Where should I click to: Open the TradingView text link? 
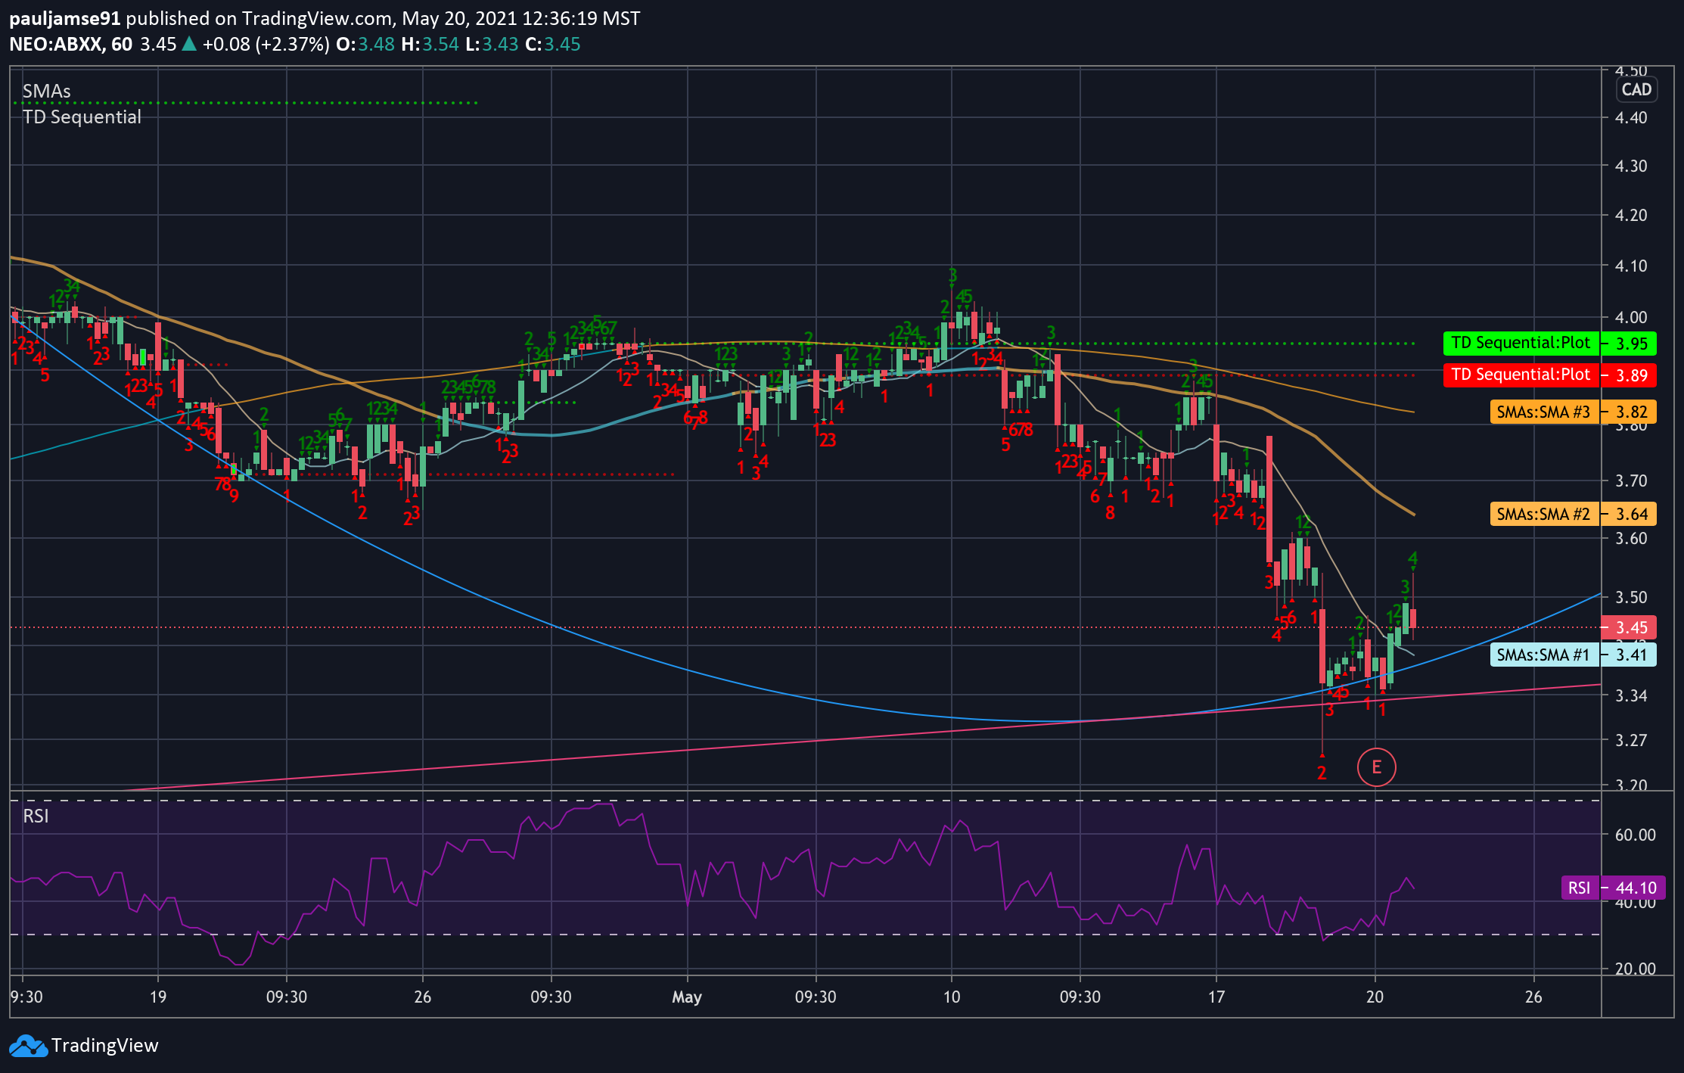pos(104,1046)
